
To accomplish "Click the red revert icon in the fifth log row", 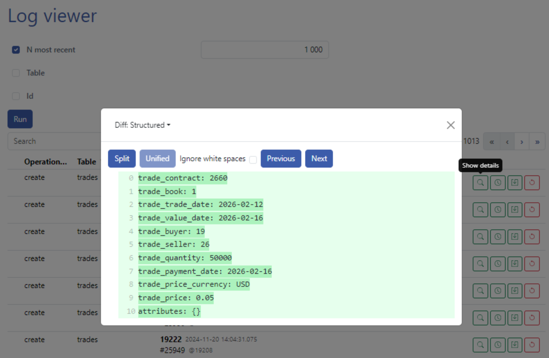I will [x=532, y=291].
